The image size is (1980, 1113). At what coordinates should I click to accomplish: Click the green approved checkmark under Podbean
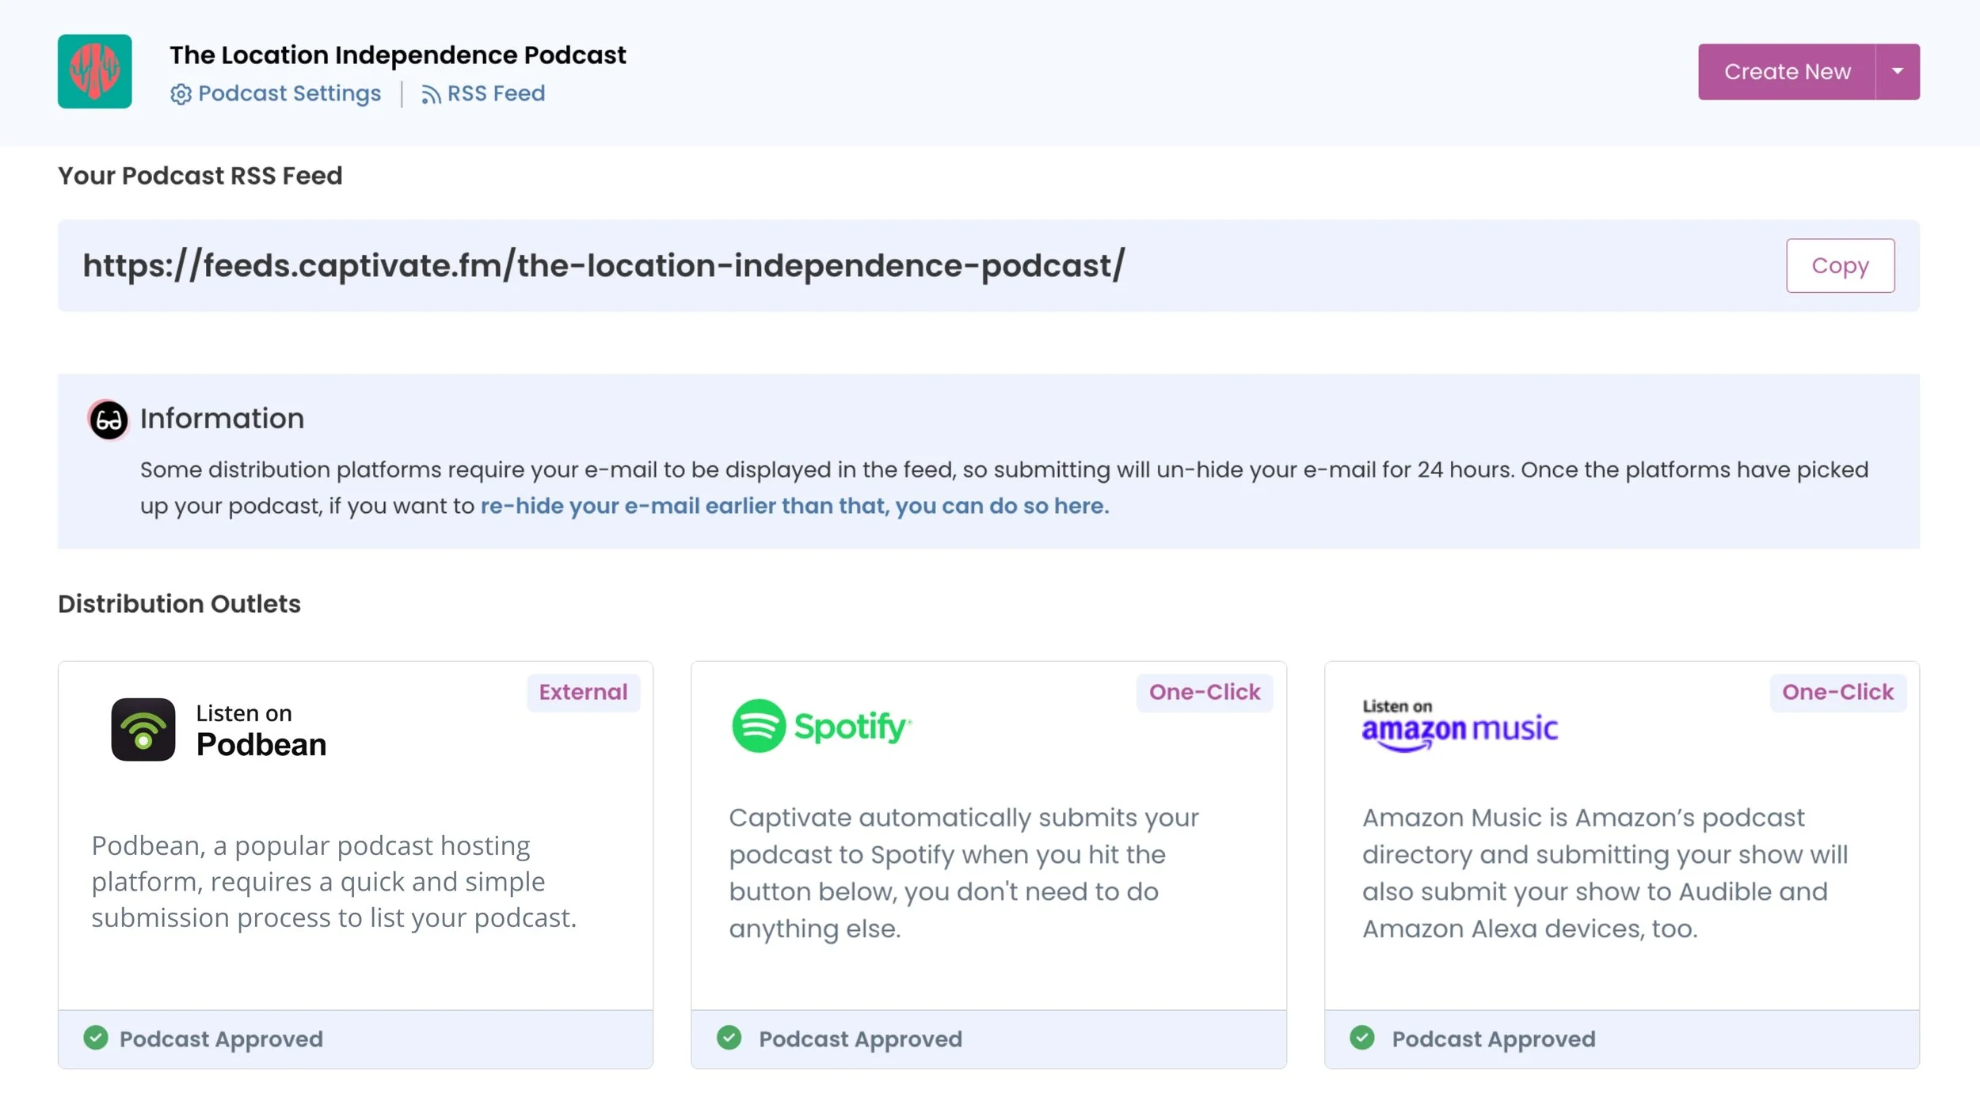coord(96,1038)
